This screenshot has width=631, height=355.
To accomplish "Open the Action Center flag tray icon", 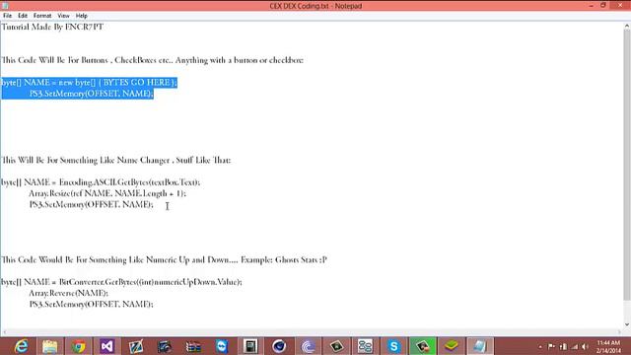I will click(x=552, y=346).
